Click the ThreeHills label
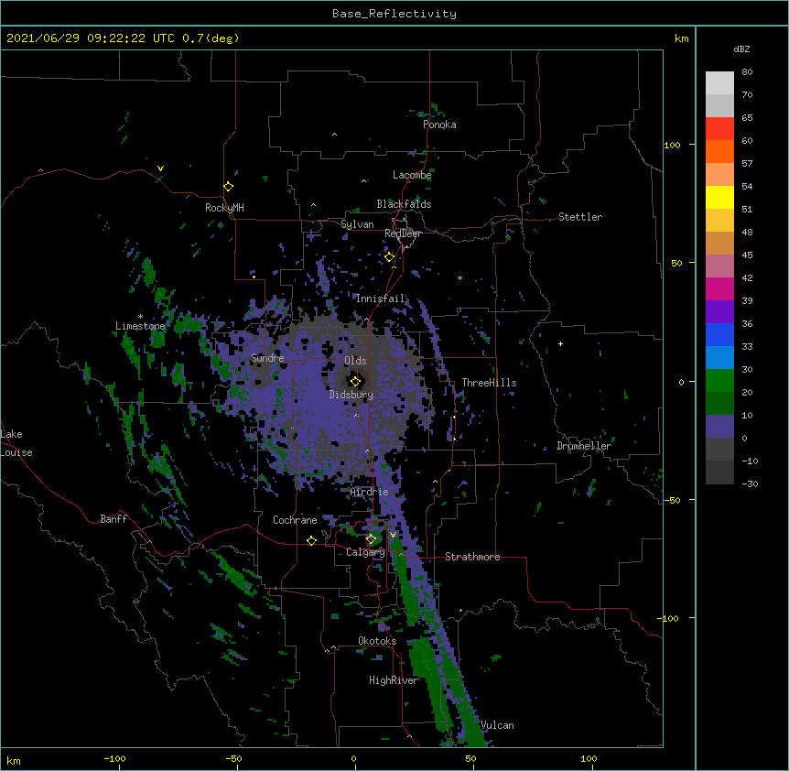Viewport: 789px width, 771px height. pyautogui.click(x=489, y=383)
